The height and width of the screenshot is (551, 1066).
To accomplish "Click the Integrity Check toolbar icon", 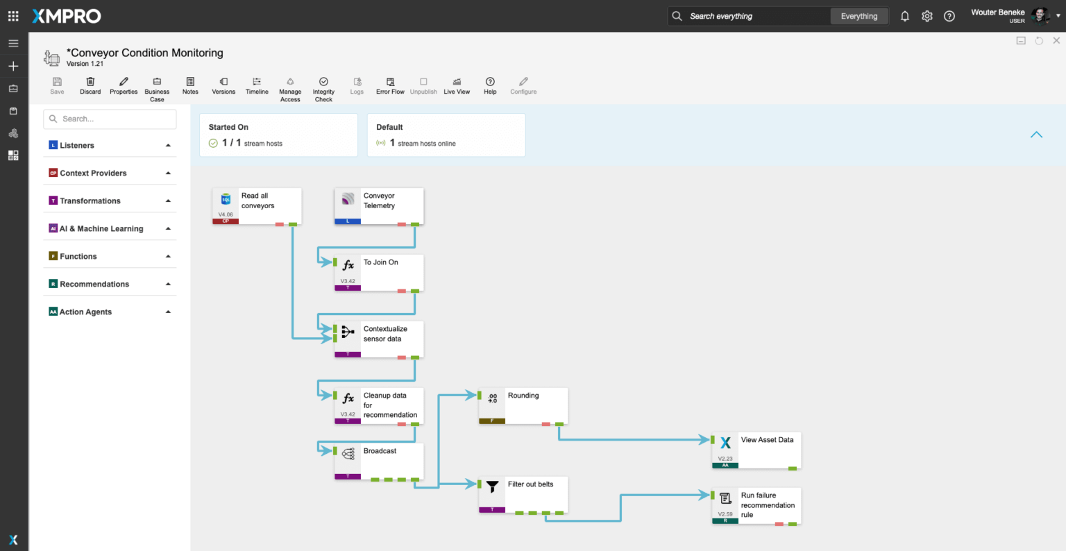I will pyautogui.click(x=323, y=82).
